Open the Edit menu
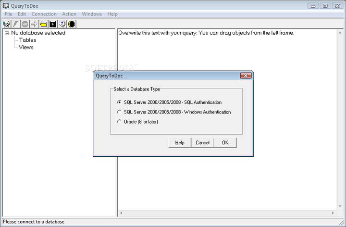 pos(22,14)
